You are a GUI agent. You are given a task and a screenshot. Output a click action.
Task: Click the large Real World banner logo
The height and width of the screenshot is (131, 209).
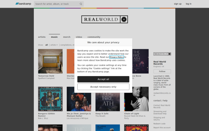[x=104, y=19]
